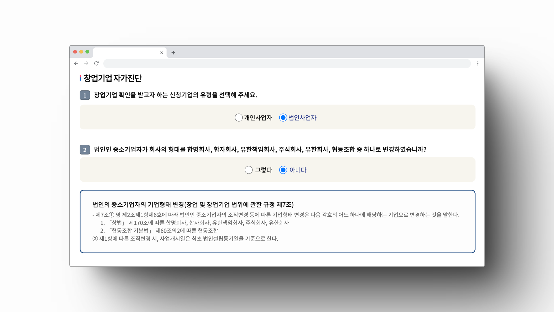Viewport: 554px width, 312px height.
Task: Click the active browser tab
Action: pos(127,53)
